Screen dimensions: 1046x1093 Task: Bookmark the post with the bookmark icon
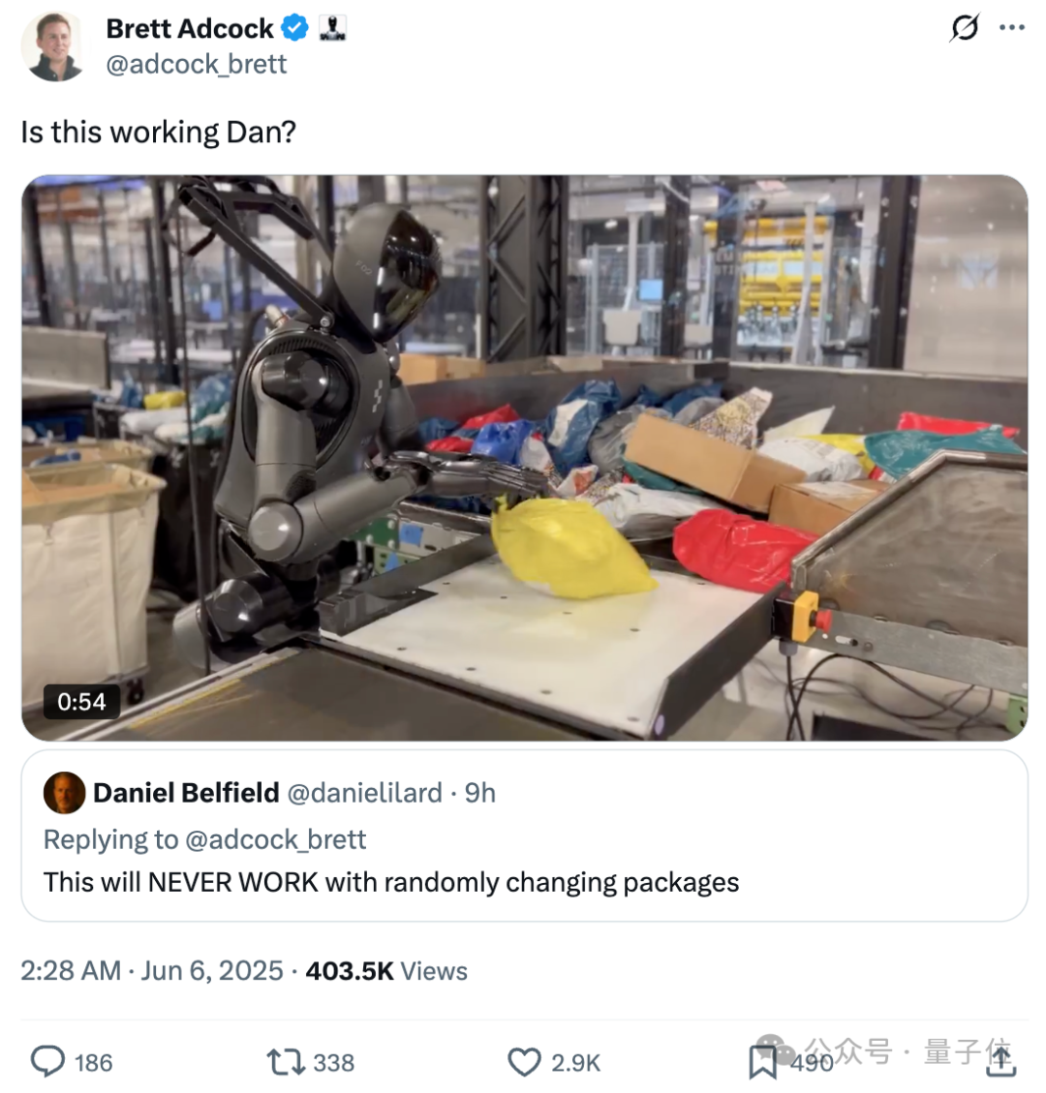(762, 1062)
